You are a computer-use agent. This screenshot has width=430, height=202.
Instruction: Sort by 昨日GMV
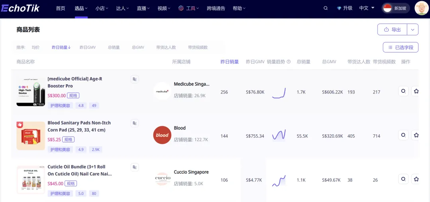tap(88, 47)
